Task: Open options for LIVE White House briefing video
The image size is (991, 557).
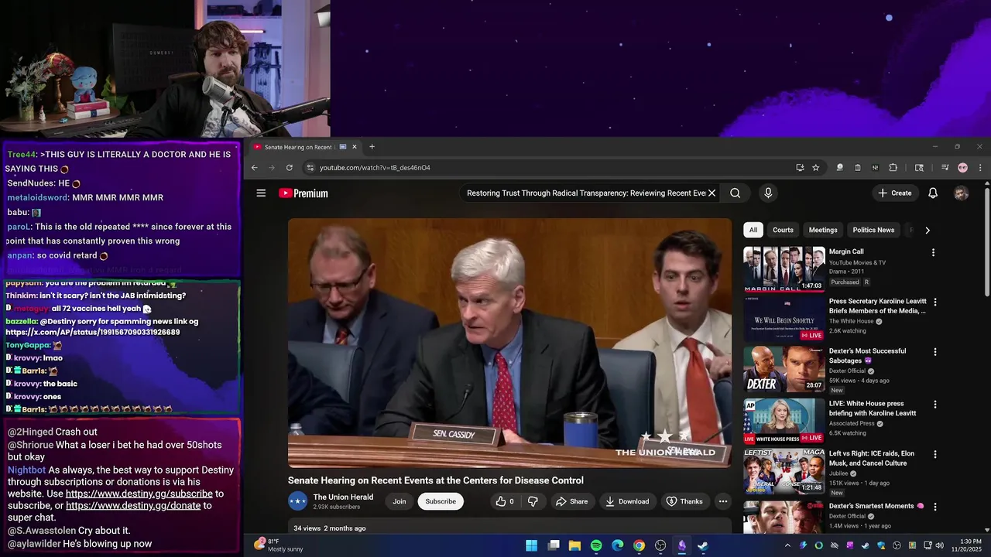Action: click(935, 405)
